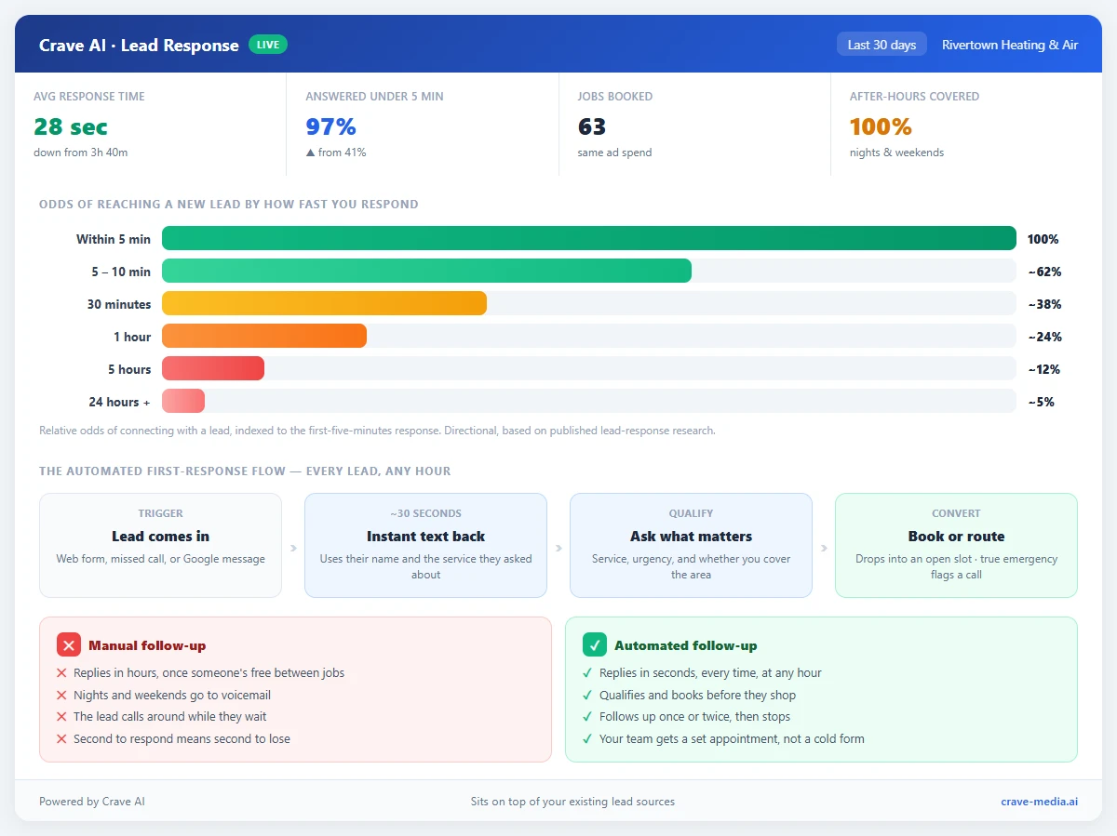Click the ~38% value label
The height and width of the screenshot is (836, 1117).
pyautogui.click(x=1044, y=304)
